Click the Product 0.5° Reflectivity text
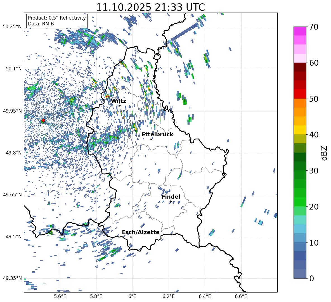 point(57,18)
